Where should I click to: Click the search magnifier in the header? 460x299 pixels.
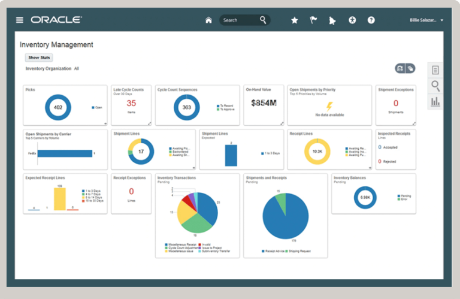[263, 20]
